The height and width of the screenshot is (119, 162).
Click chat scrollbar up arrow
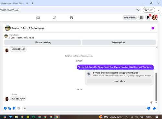(156, 48)
